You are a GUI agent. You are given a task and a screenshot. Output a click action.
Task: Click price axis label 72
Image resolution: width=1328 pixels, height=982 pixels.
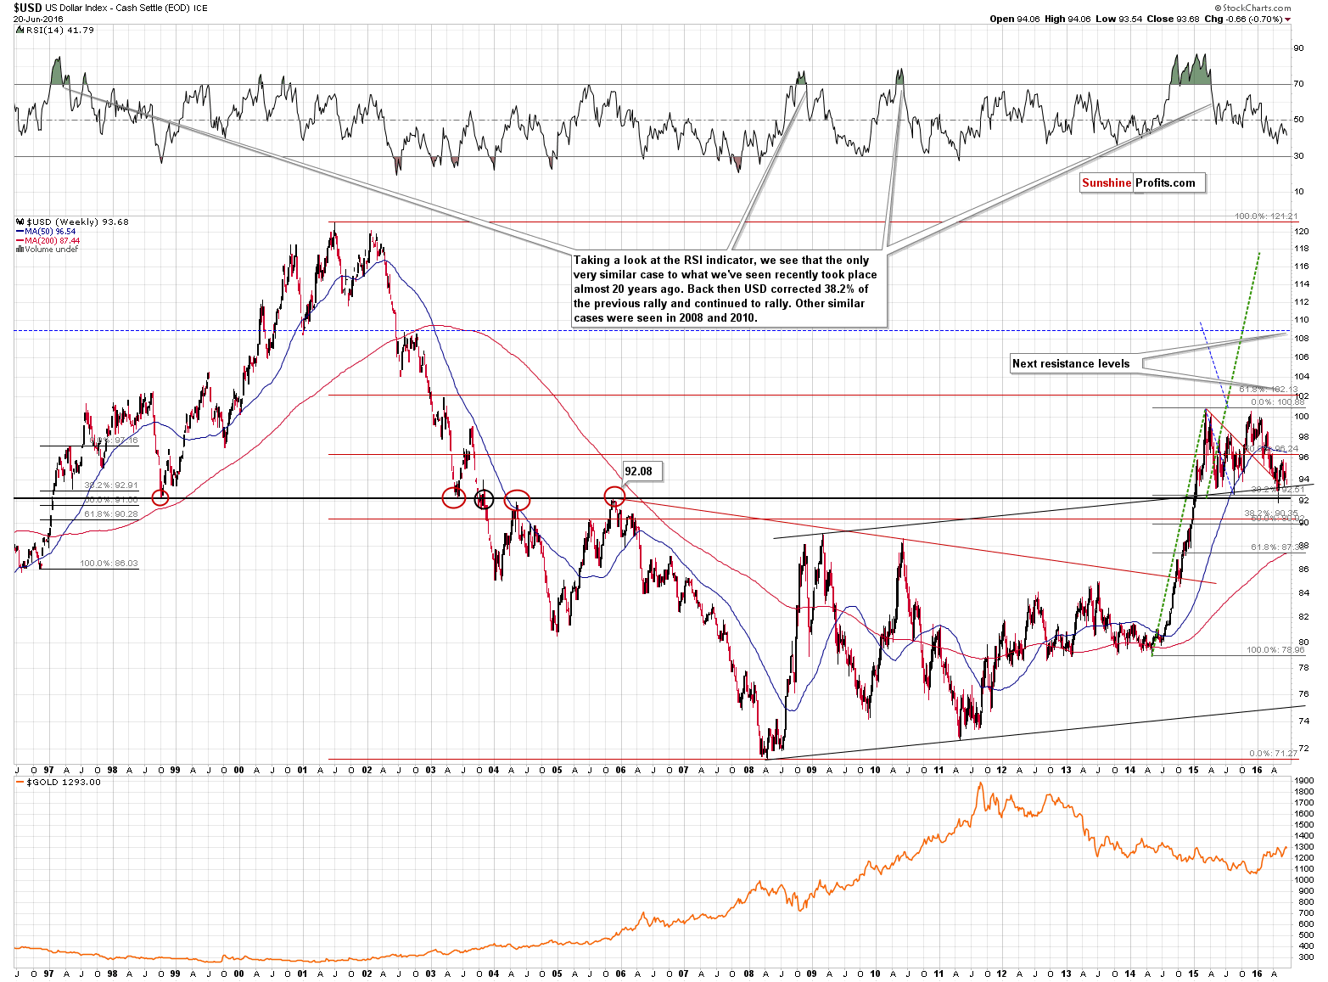point(1304,749)
